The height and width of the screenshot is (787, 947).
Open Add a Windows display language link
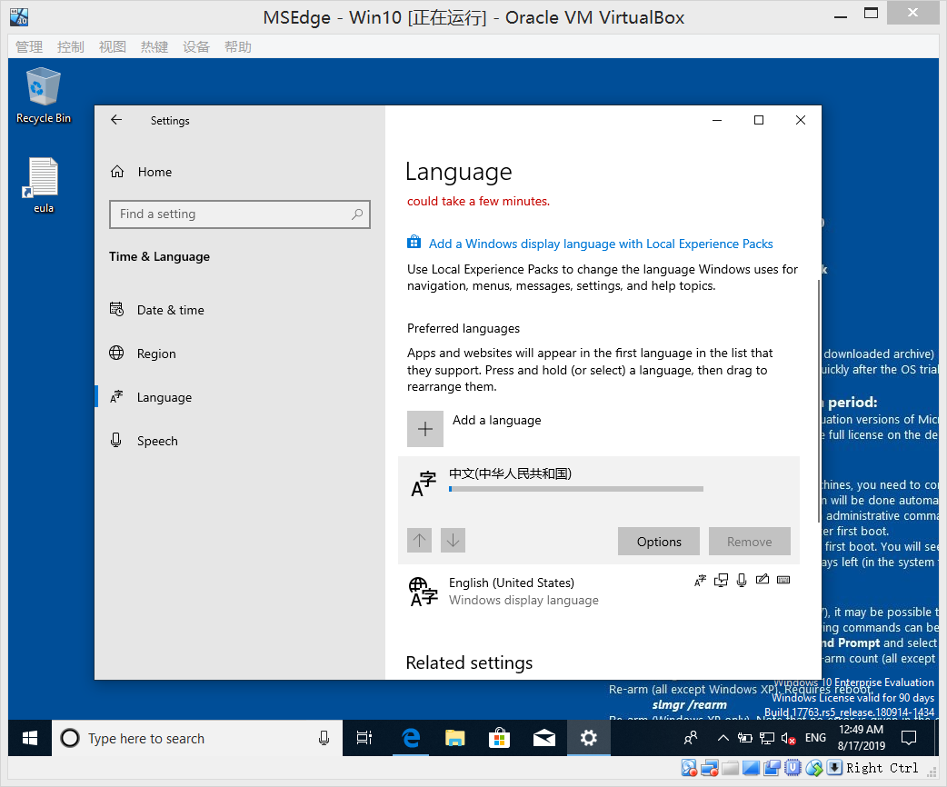pyautogui.click(x=601, y=244)
